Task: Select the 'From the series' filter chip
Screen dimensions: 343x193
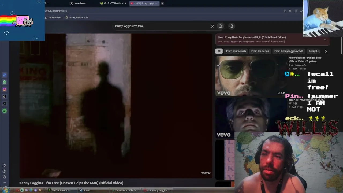Action: (260, 51)
